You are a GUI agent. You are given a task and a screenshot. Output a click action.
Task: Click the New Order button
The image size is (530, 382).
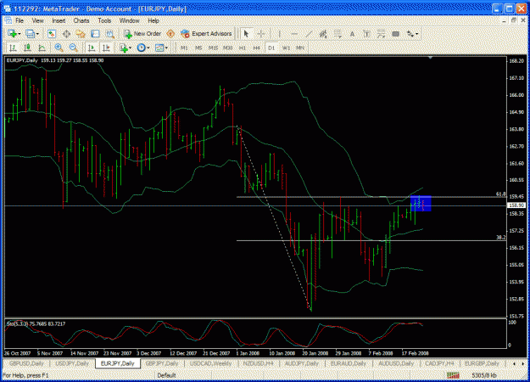point(142,34)
